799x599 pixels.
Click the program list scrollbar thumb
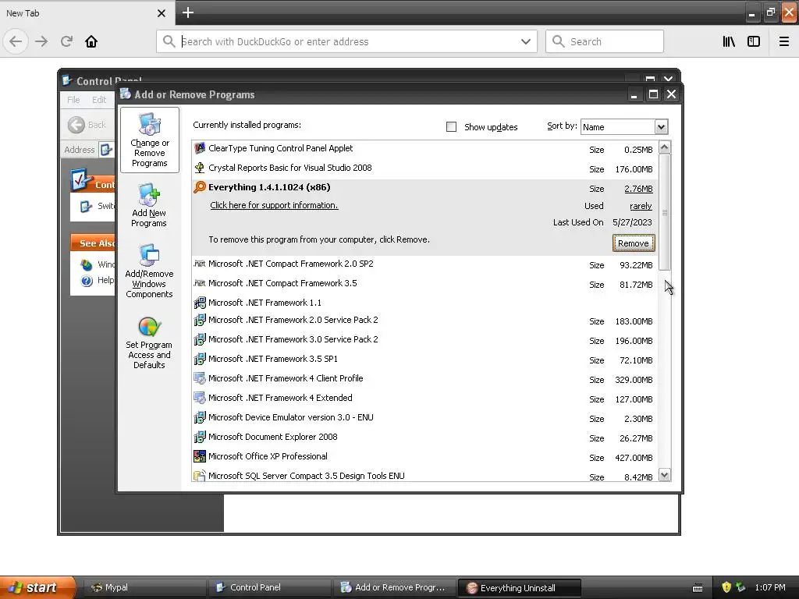[664, 212]
